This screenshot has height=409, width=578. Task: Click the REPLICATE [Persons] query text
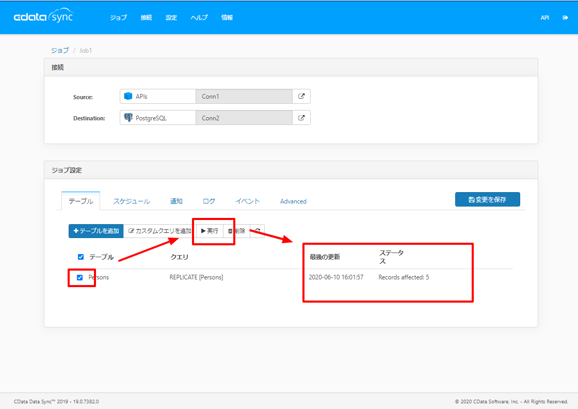[196, 277]
